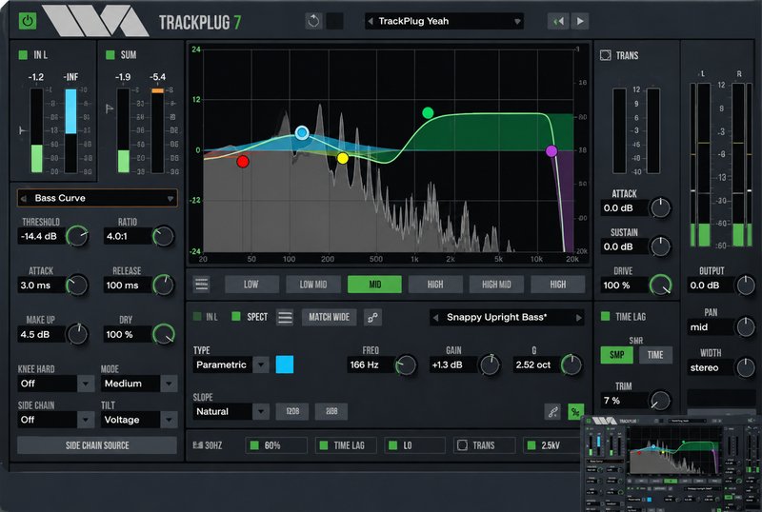Viewport: 762px width, 512px height.
Task: Click the 12DB slope button
Action: click(x=292, y=411)
